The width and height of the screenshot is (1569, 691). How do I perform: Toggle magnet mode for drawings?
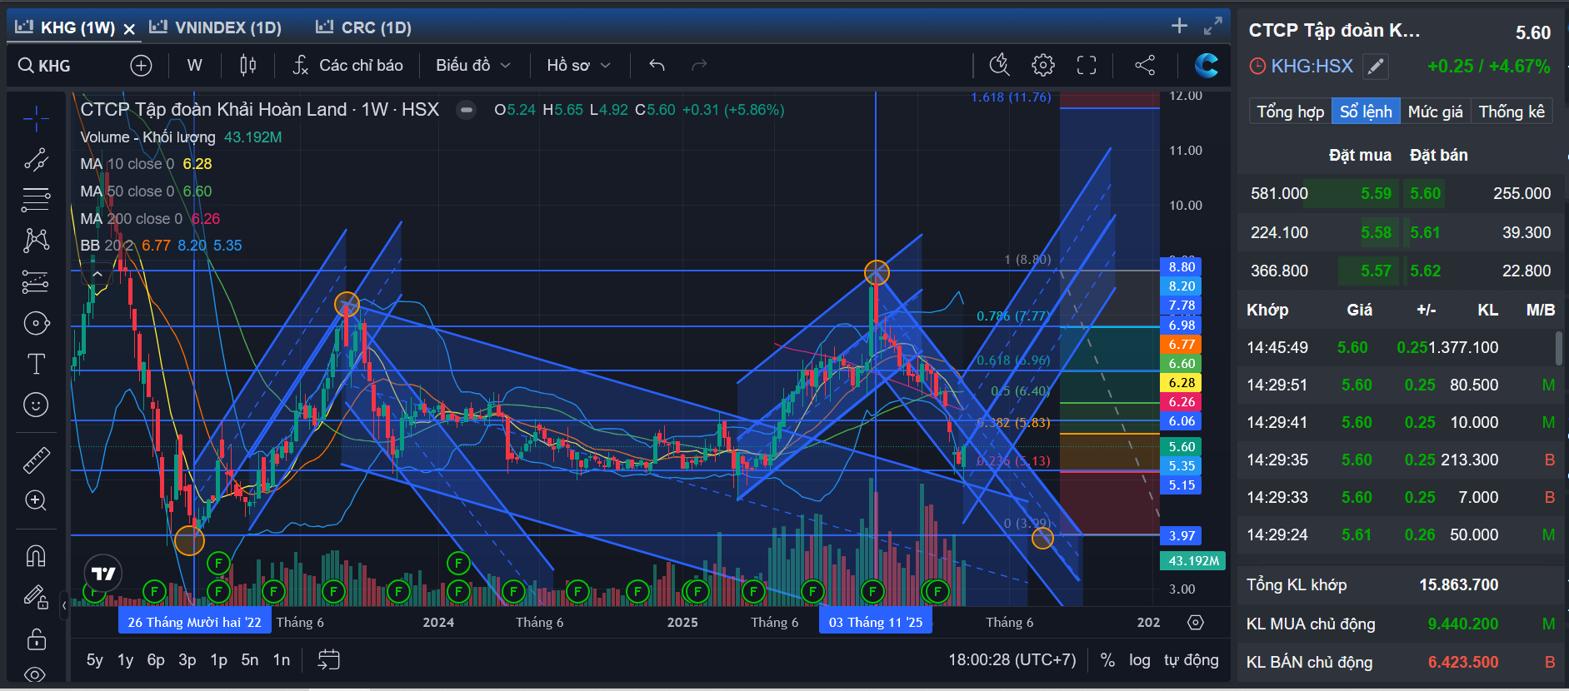click(36, 555)
